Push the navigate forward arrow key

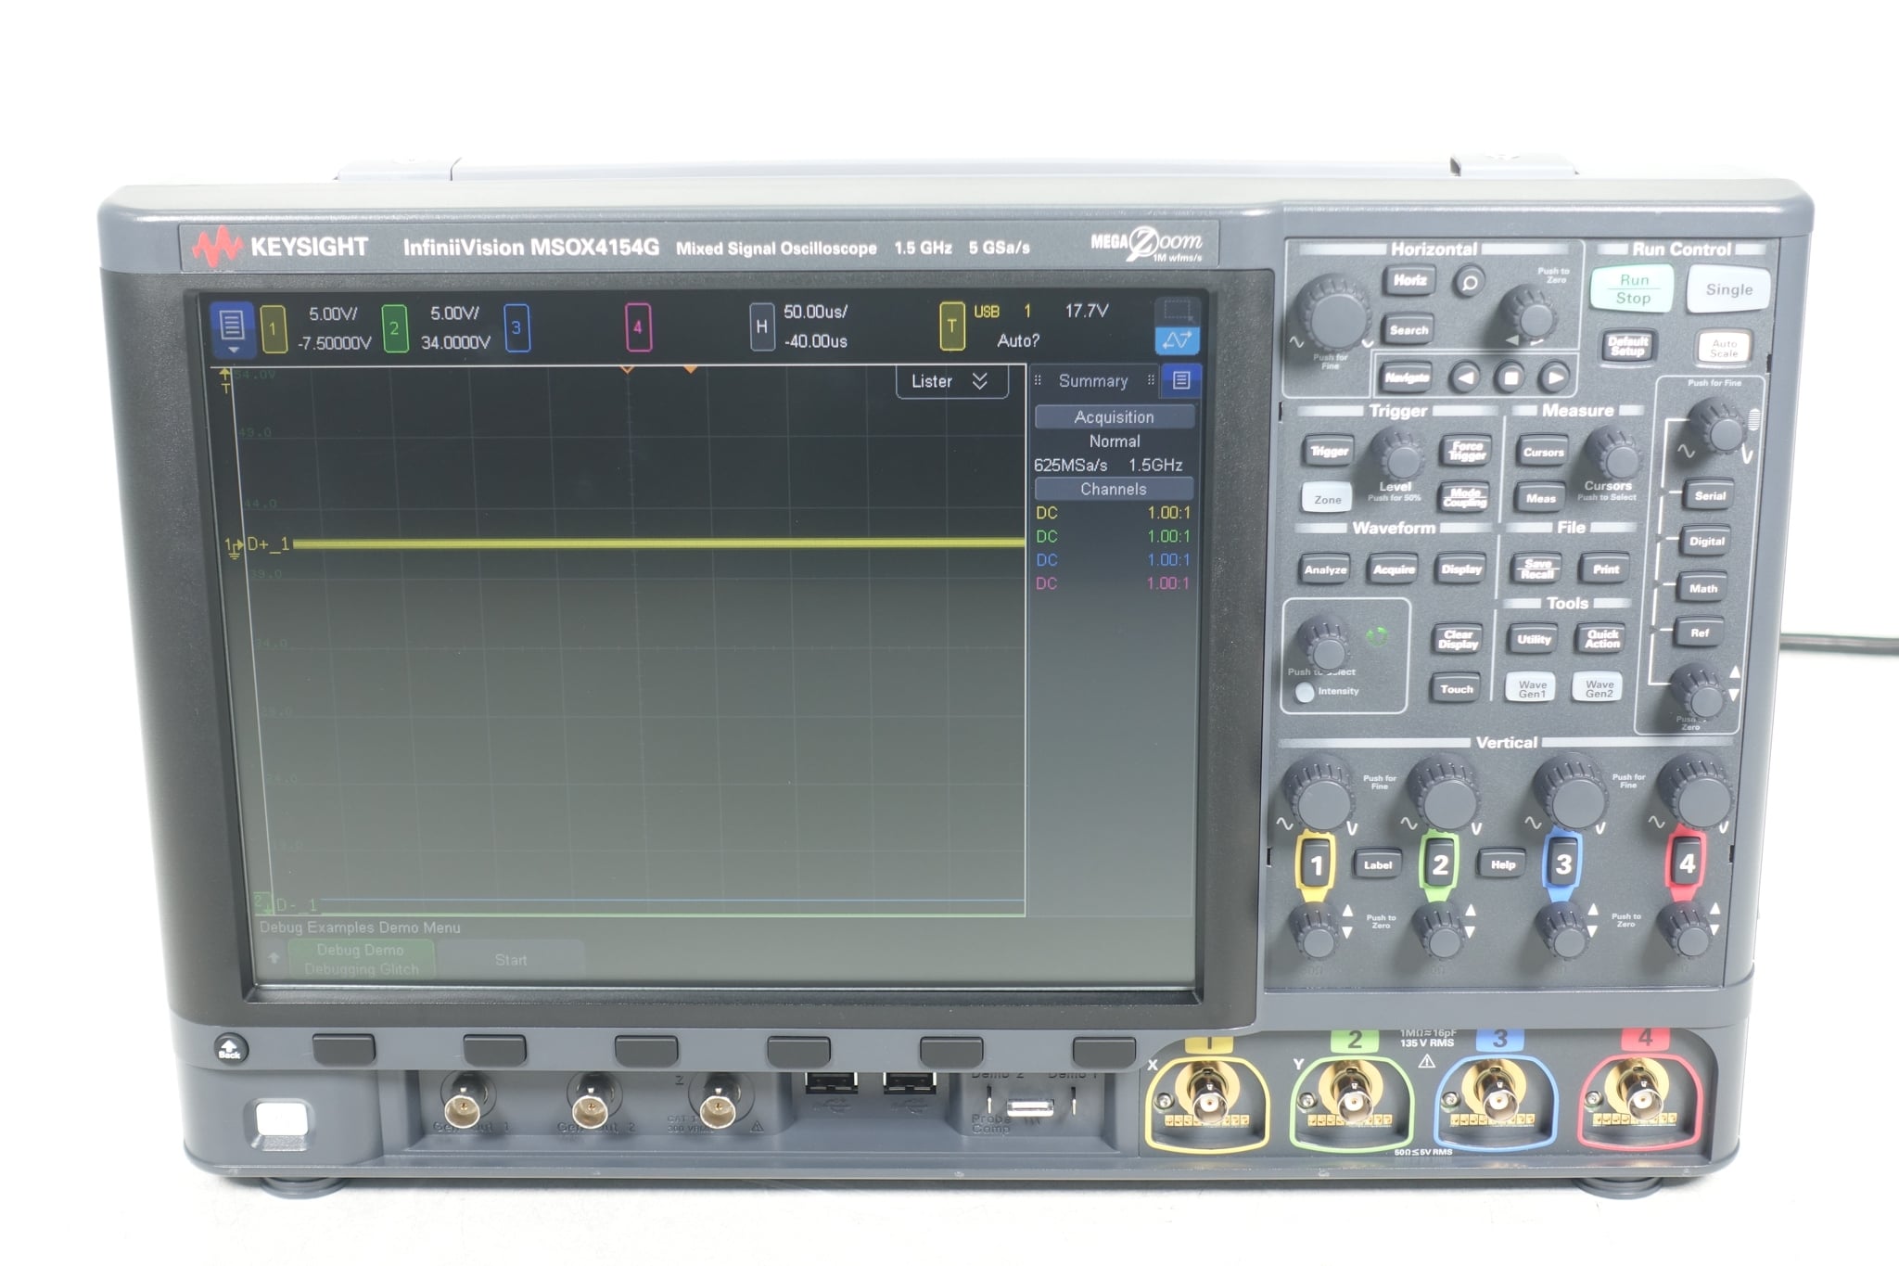coord(1554,377)
